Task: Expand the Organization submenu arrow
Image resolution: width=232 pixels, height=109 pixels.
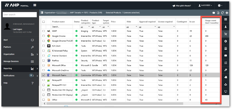Action: (37, 54)
